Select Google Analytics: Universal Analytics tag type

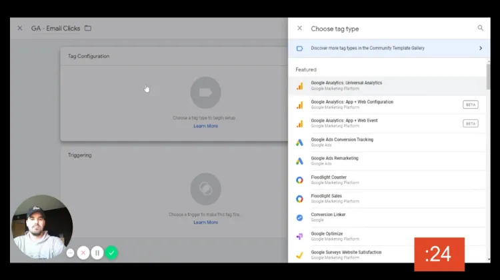[x=387, y=86]
